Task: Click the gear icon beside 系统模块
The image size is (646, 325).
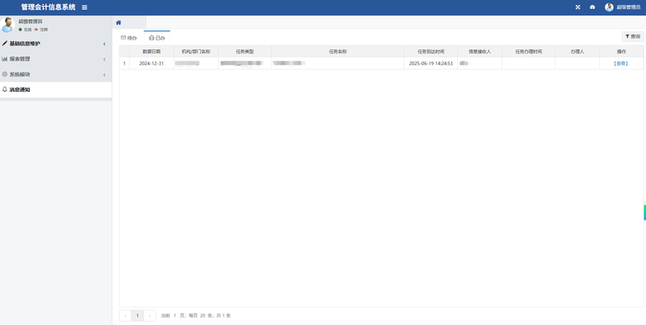Action: (5, 74)
